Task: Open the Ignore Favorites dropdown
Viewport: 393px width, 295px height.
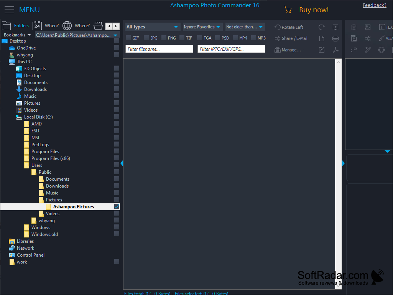Action: pos(202,27)
